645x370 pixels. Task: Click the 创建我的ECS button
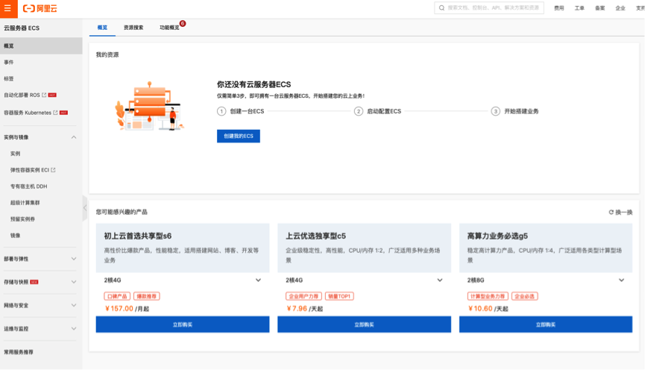(239, 137)
